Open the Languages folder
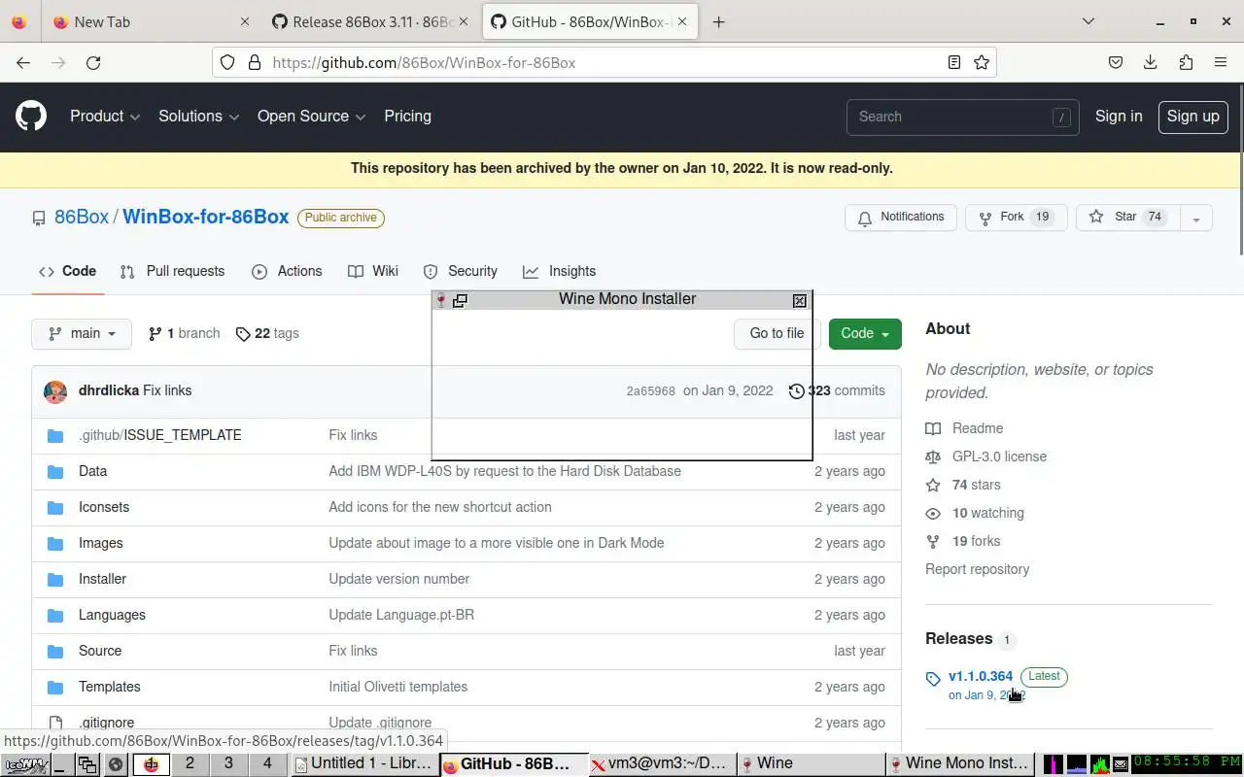 pyautogui.click(x=112, y=615)
